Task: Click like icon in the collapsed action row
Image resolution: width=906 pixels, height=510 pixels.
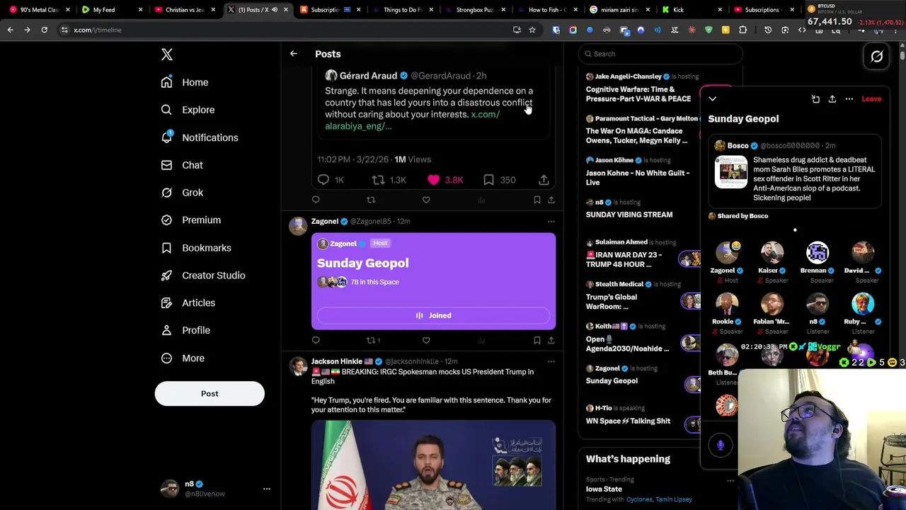Action: point(426,200)
